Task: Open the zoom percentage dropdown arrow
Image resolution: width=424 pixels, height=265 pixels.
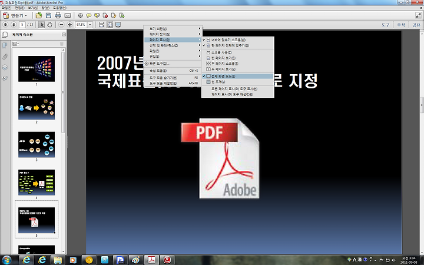Action: [90, 25]
